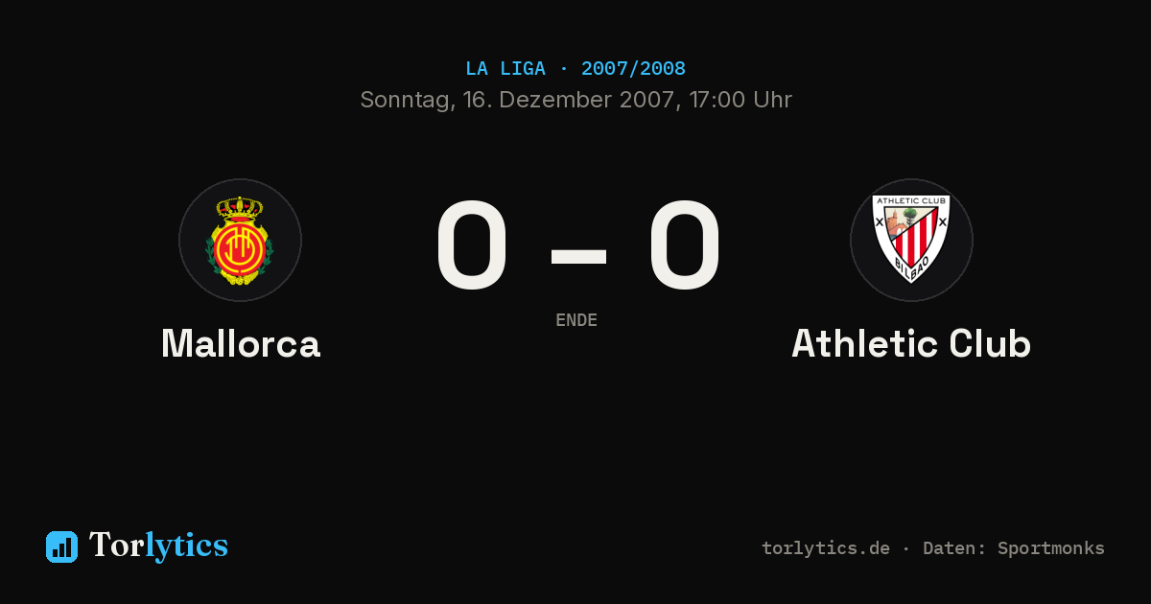
Task: Click the blue "lytics" part of logo
Action: point(186,546)
